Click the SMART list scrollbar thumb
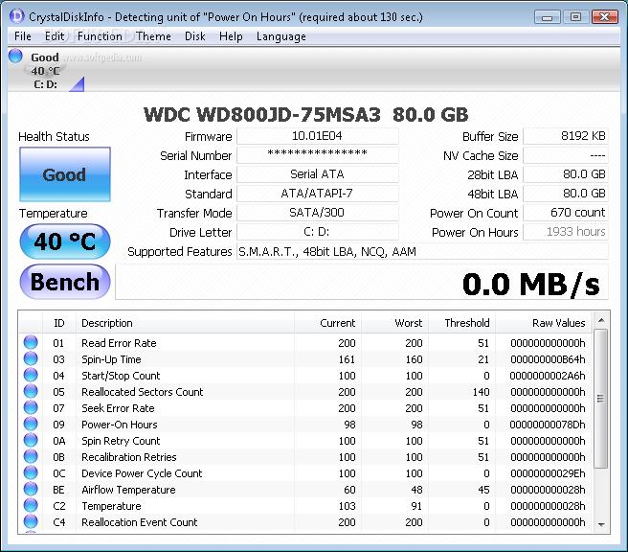 pos(601,399)
